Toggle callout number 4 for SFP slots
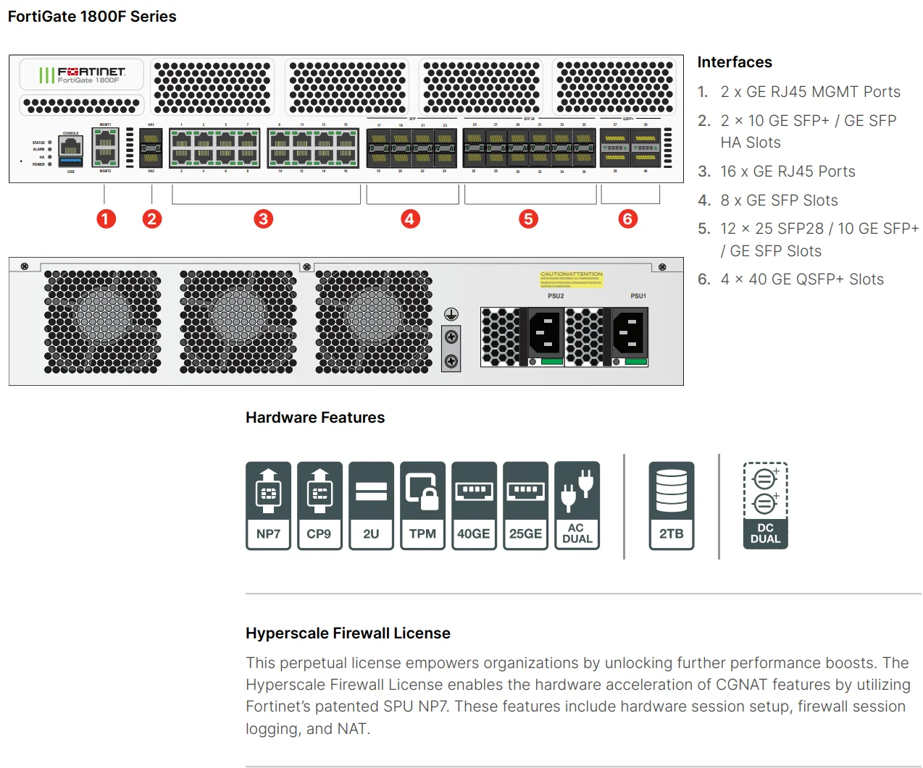Image resolution: width=923 pixels, height=768 pixels. click(410, 219)
